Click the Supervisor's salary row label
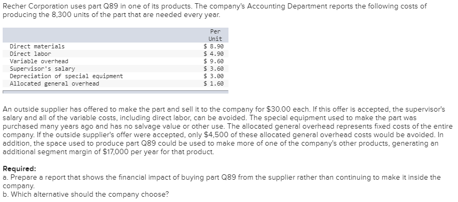The width and height of the screenshot is (458, 202). [x=42, y=69]
